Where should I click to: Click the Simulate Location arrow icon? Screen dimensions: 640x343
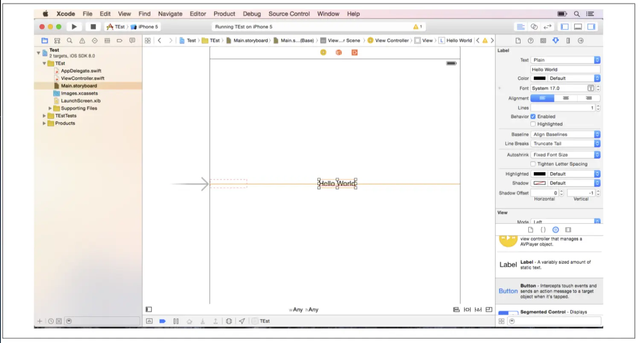(x=242, y=321)
